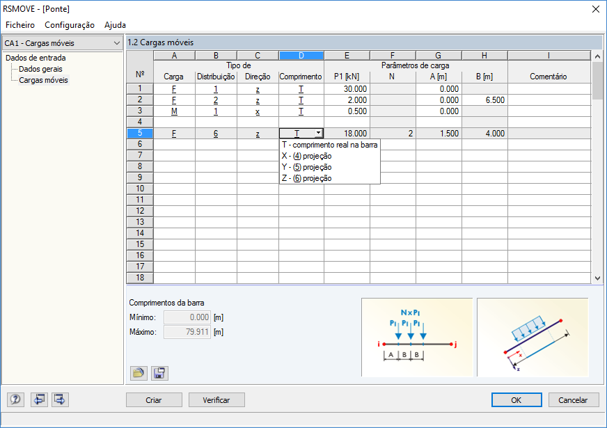Click the point loads diagram thumbnail
Viewport: 607px width, 428px height.
click(417, 337)
